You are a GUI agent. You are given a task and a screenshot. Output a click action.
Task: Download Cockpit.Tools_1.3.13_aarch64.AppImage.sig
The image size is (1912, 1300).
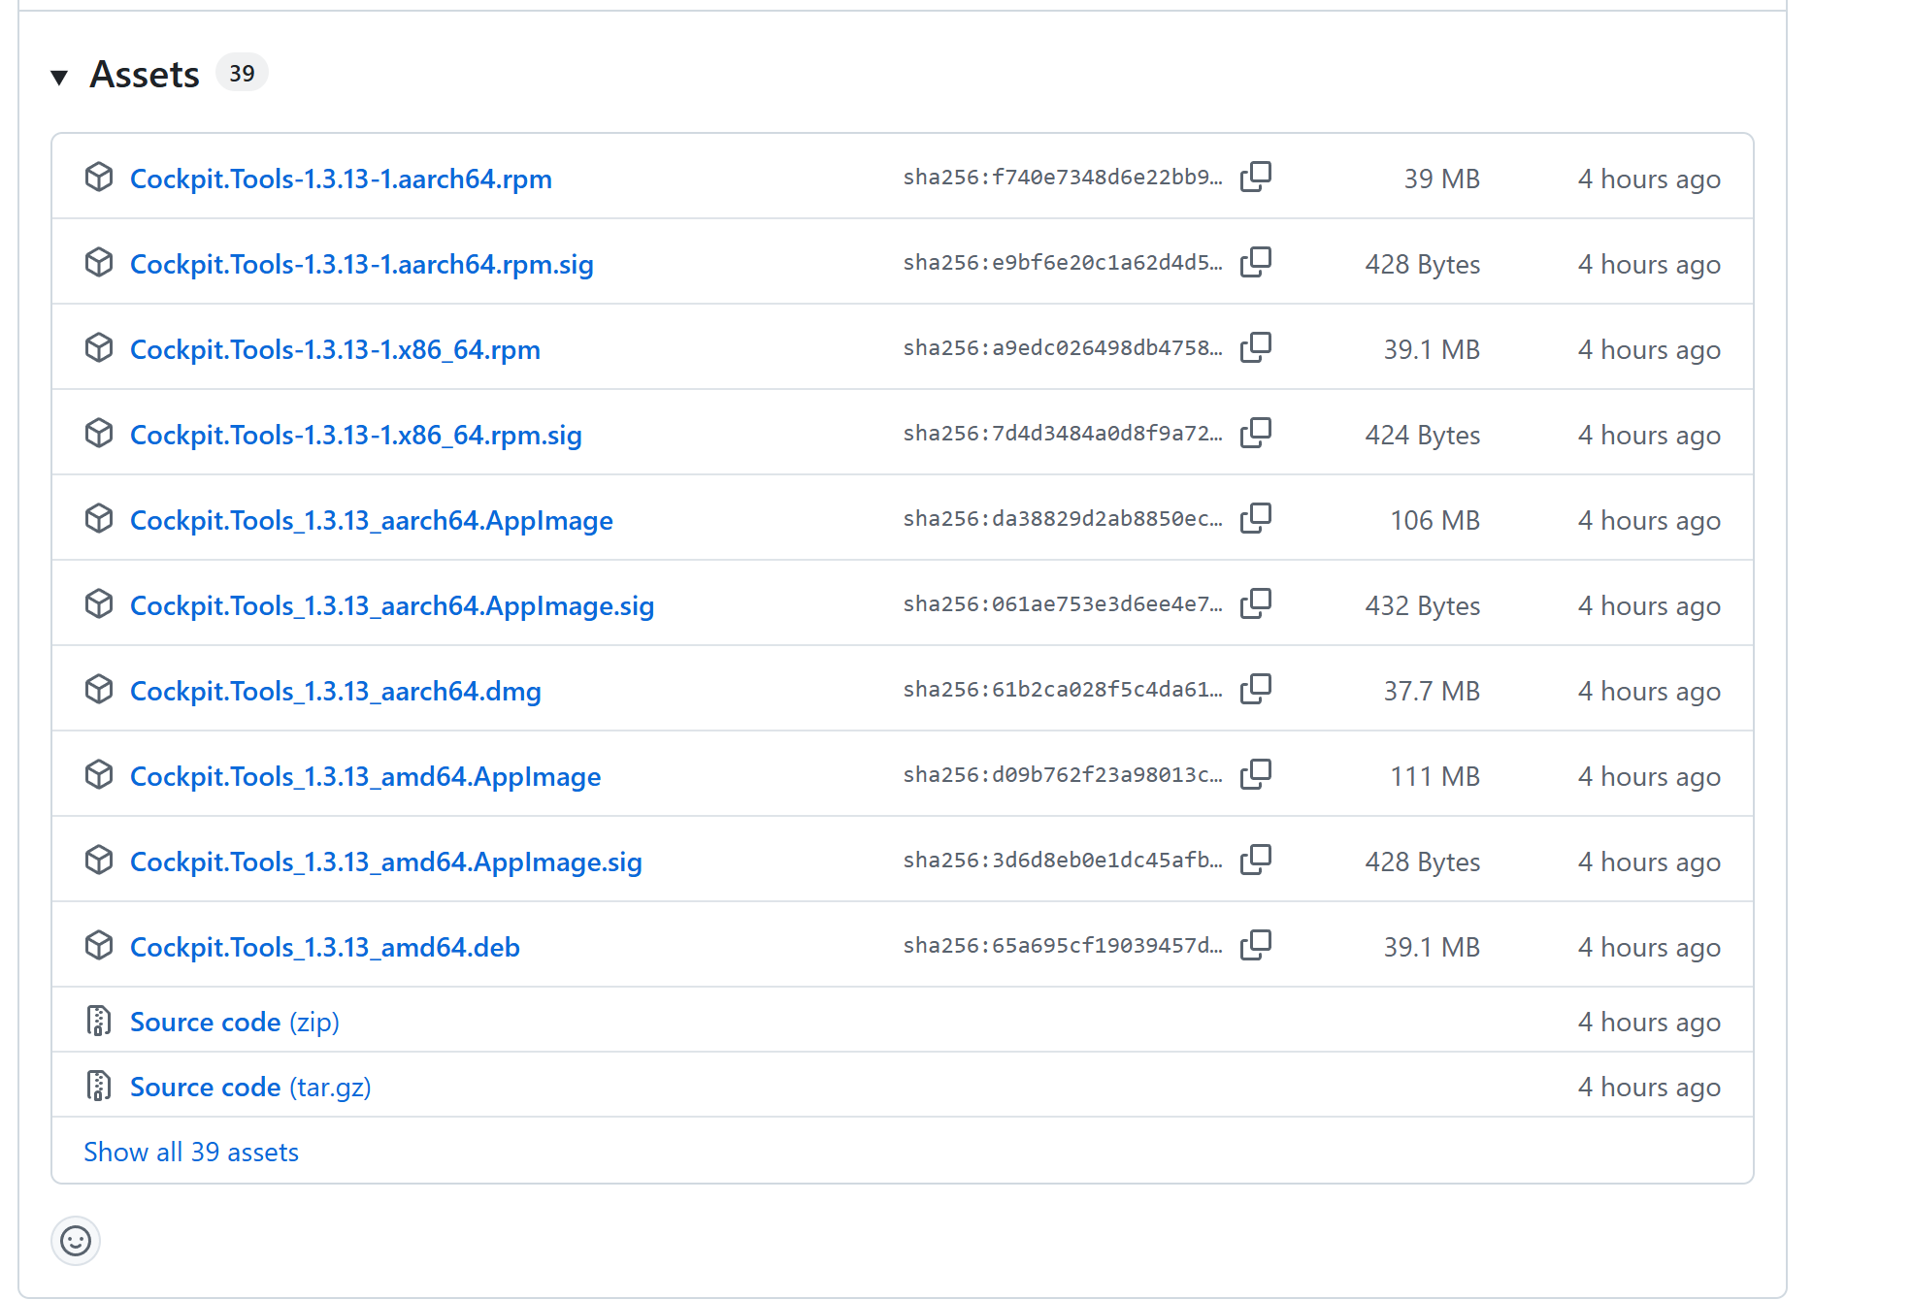392,606
